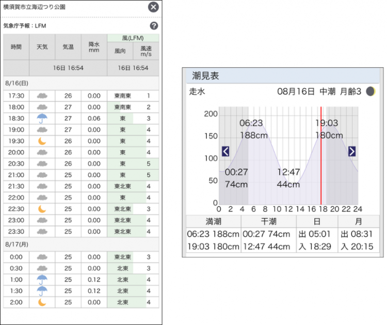Screen dimensions: 387x325
Task: Click the 12:47 44cm low tide cell
Action: (266, 246)
